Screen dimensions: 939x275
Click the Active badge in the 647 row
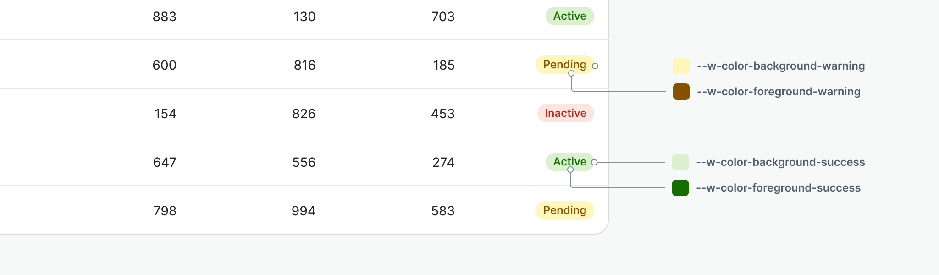click(569, 162)
